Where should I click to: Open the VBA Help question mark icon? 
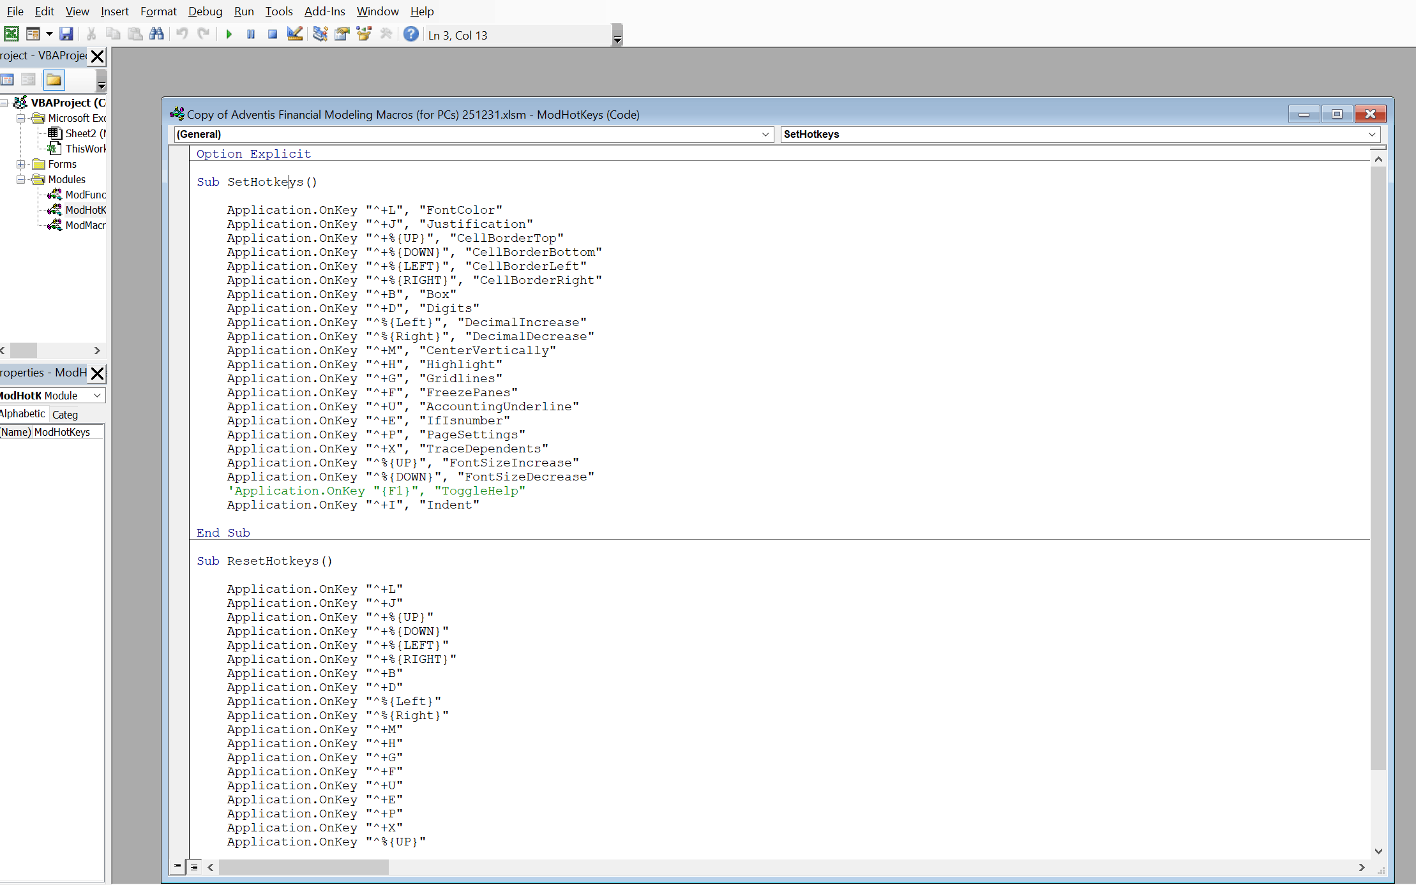pyautogui.click(x=411, y=34)
